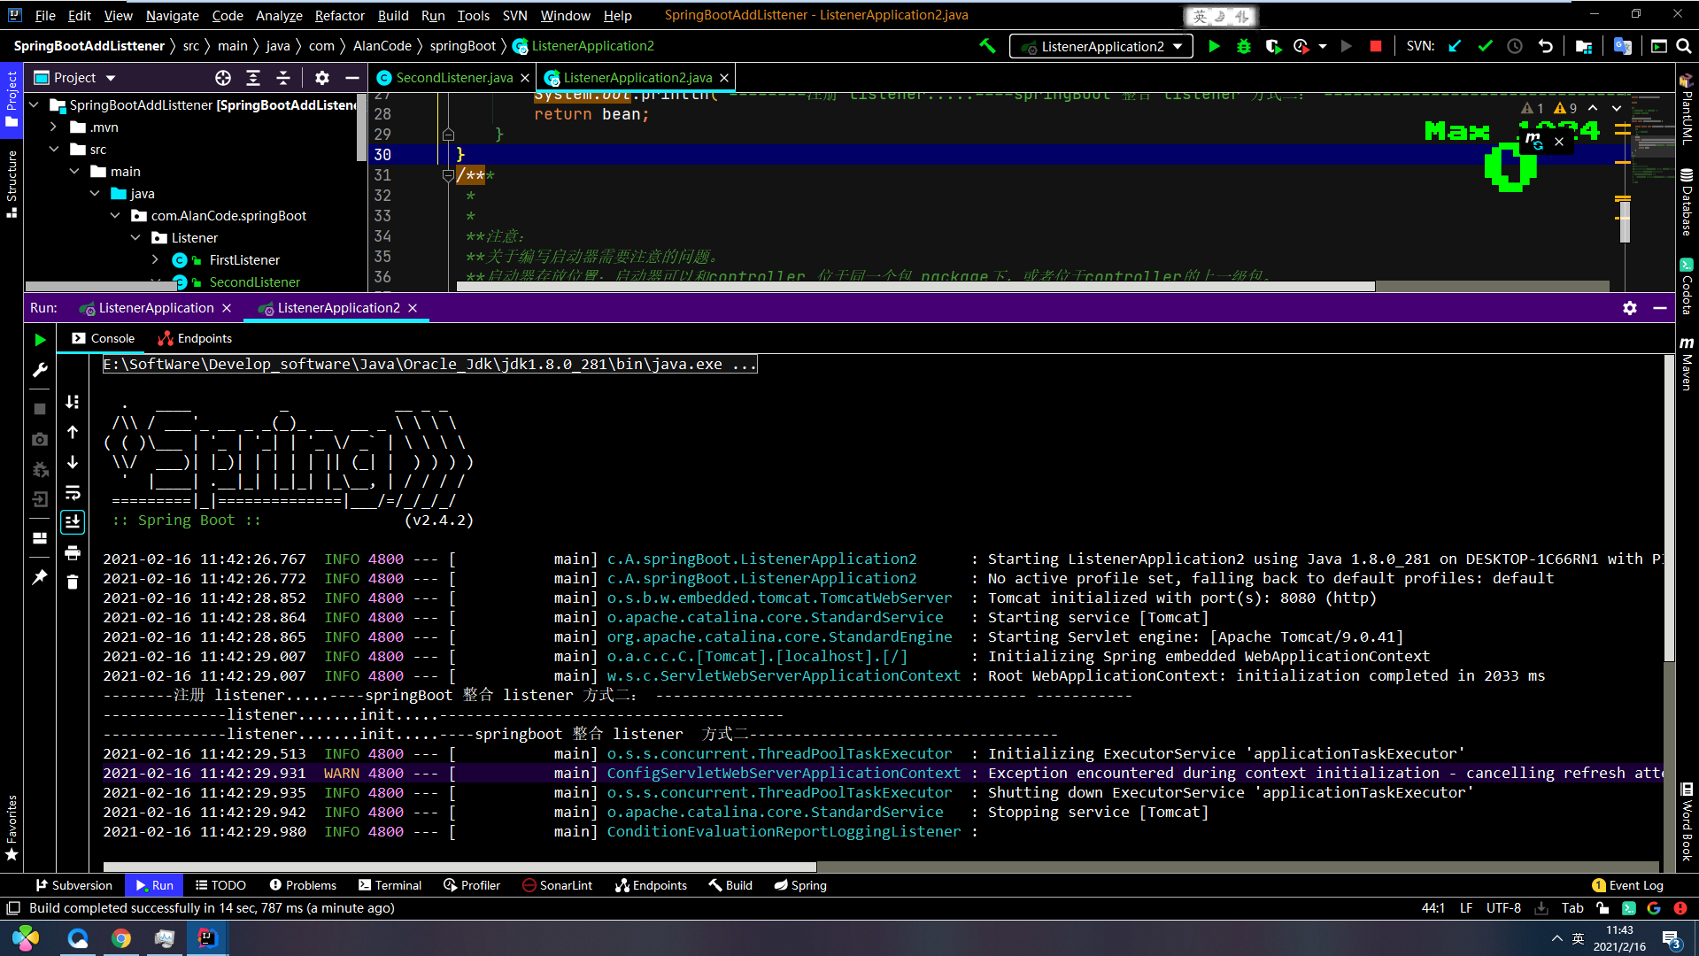Screen dimensions: 1699x956
Task: Start debugging with the bug icon
Action: (1244, 46)
